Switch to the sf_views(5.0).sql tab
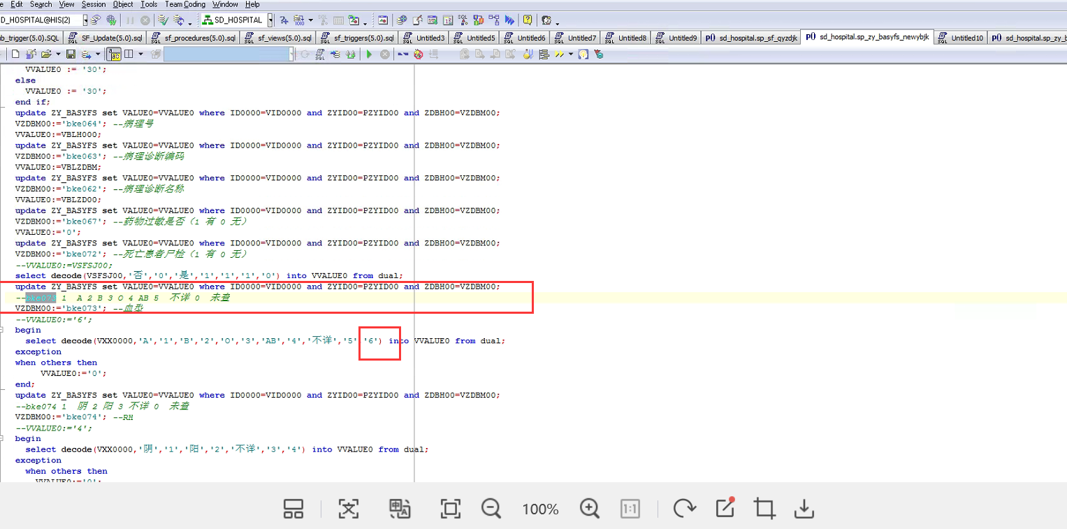 click(x=278, y=38)
